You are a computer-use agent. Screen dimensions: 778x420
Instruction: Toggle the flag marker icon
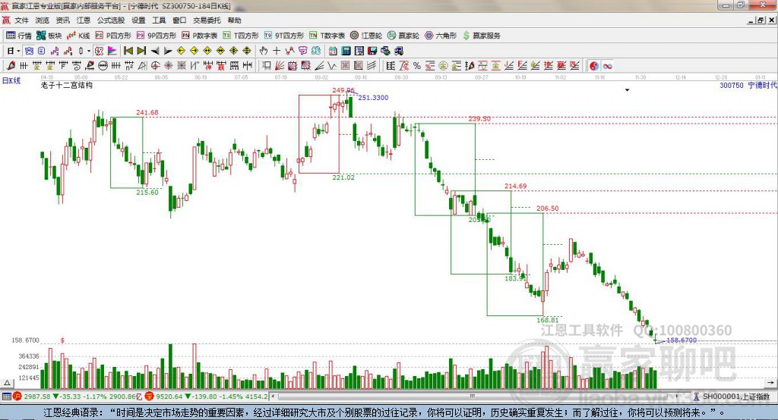tap(112, 51)
